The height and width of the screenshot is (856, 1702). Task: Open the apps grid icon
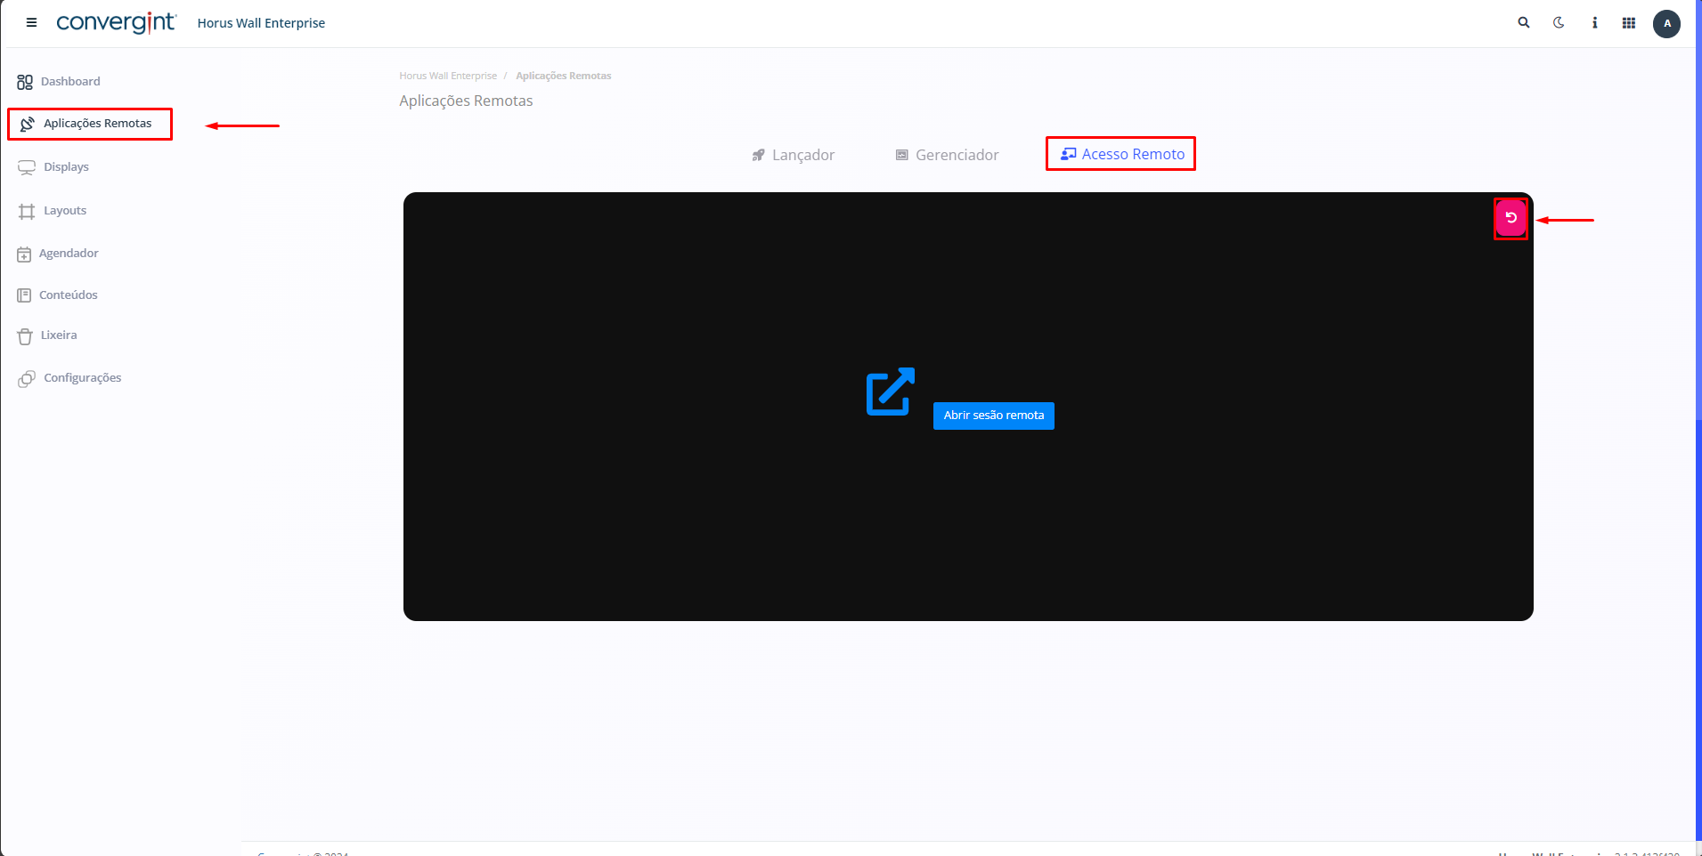[x=1629, y=23]
